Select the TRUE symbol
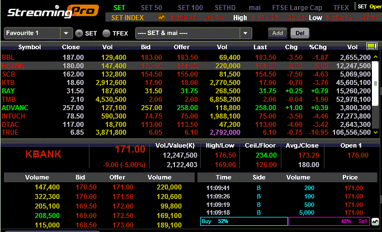This screenshot has height=232, width=382. pyautogui.click(x=10, y=132)
